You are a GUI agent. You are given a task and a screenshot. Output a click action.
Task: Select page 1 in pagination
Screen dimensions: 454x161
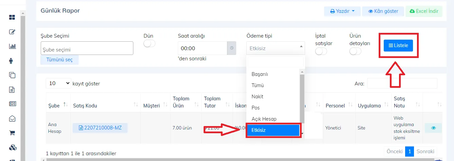tap(410, 151)
